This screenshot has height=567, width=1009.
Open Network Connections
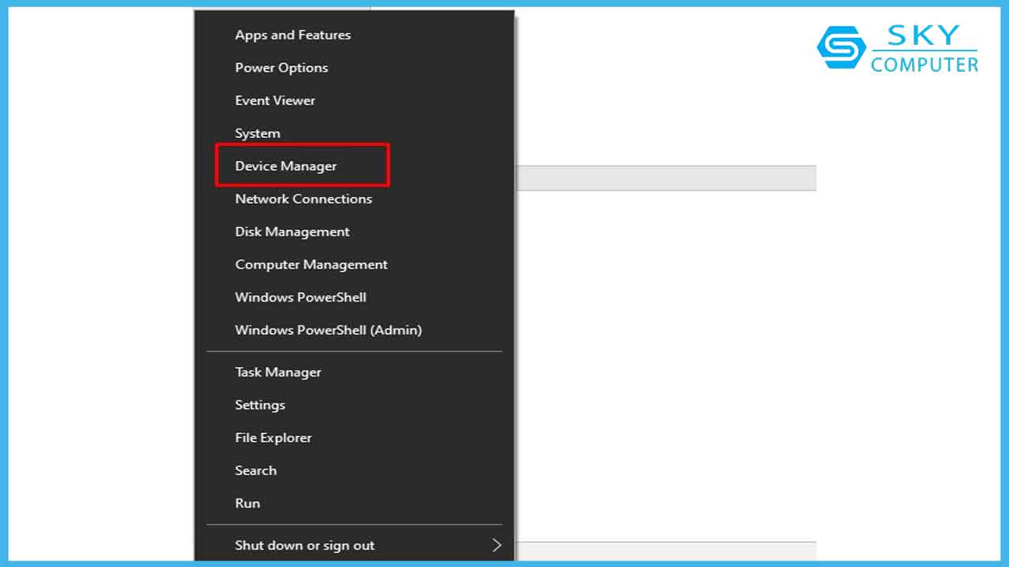click(x=303, y=199)
